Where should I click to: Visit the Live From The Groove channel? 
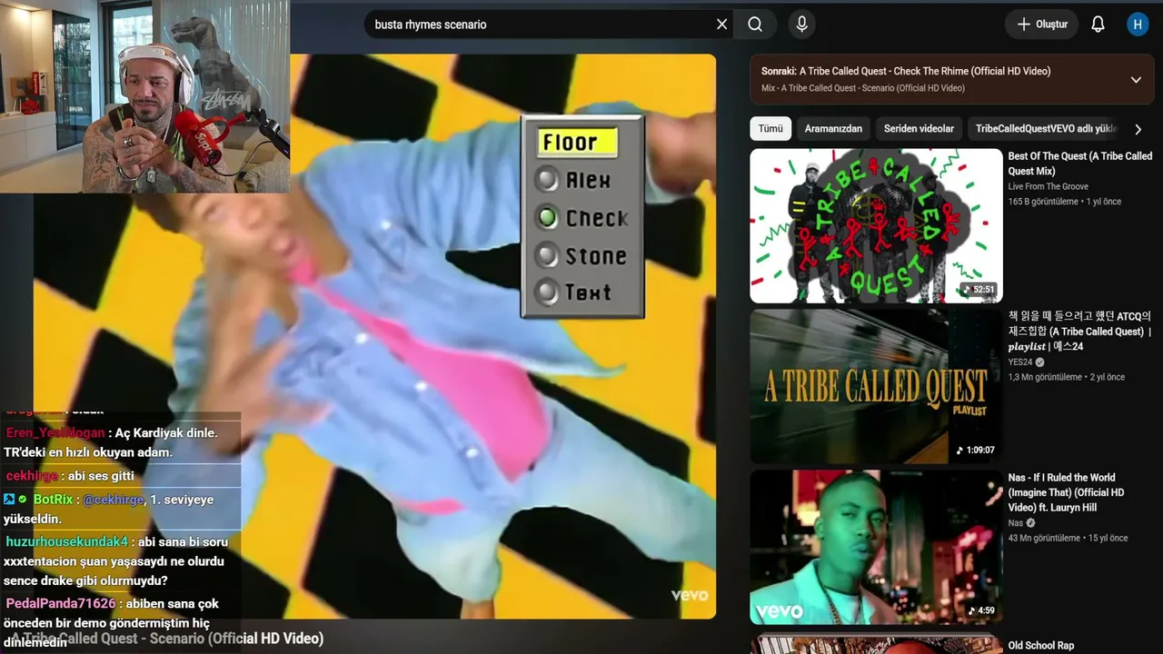[1048, 186]
